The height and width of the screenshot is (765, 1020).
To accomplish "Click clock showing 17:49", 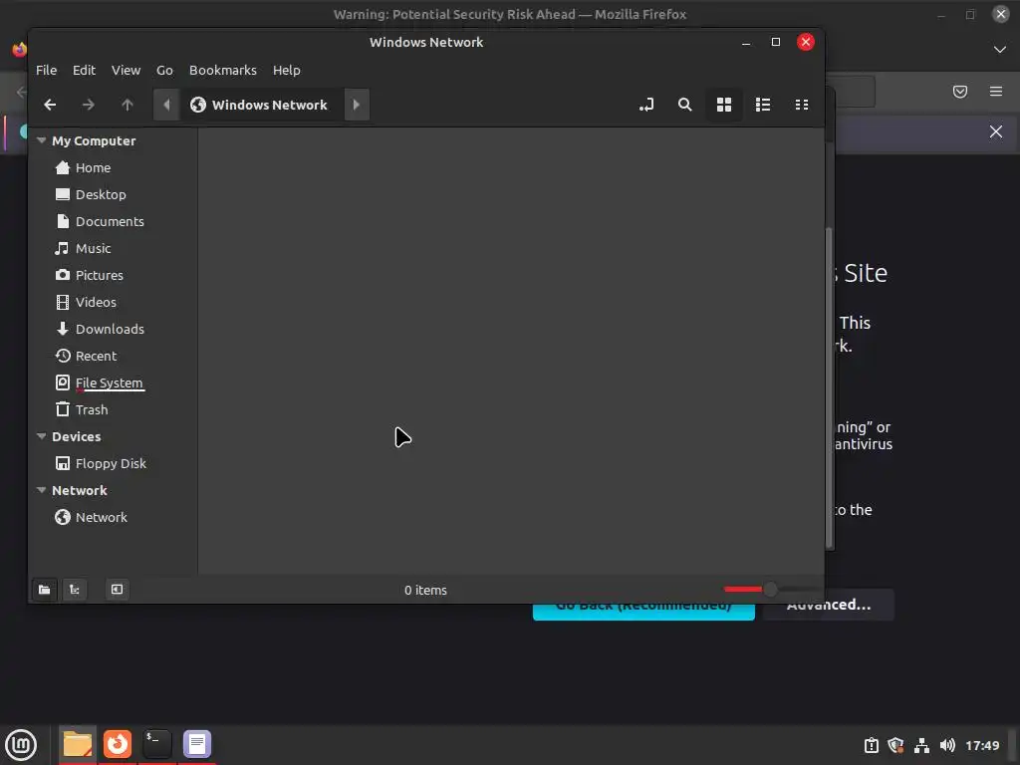I will tap(981, 745).
